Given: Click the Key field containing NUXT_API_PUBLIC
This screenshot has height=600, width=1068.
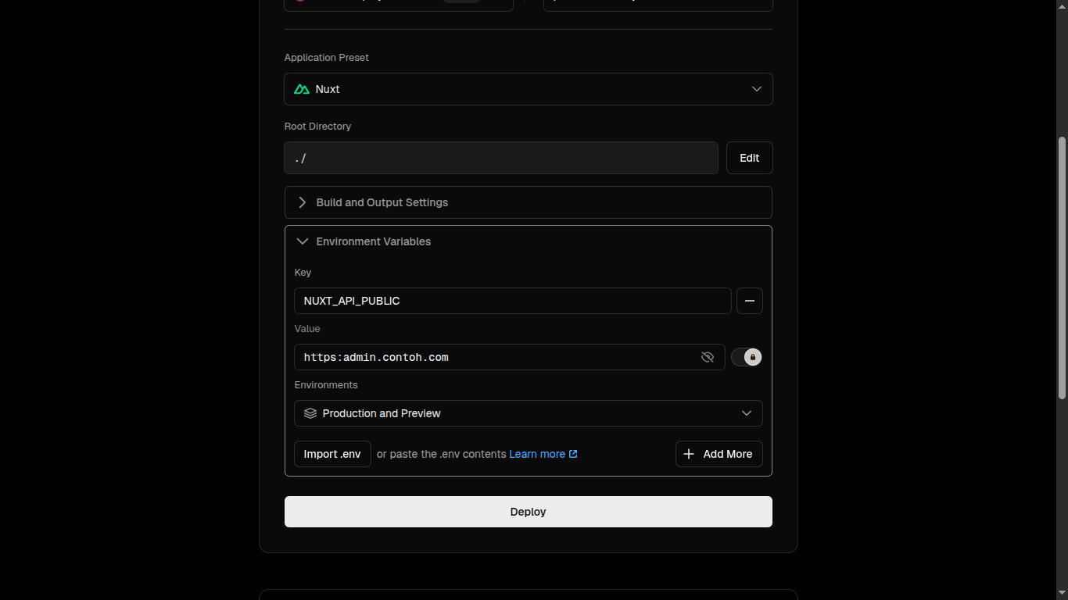Looking at the screenshot, I should coord(513,301).
